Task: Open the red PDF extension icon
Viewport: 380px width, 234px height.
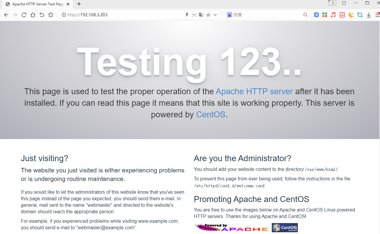Action: tap(342, 15)
